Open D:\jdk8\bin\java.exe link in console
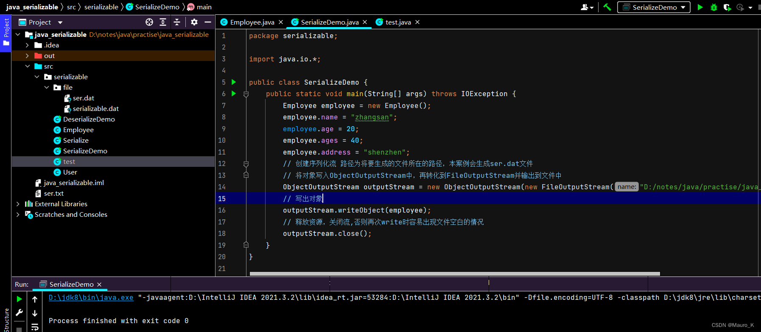 [91, 297]
